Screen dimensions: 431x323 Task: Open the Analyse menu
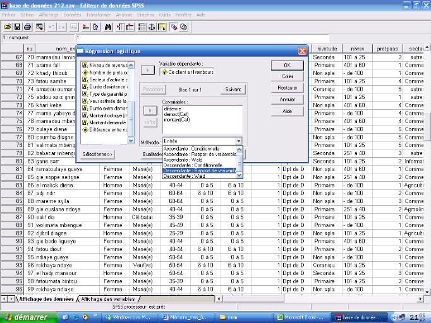click(x=124, y=14)
